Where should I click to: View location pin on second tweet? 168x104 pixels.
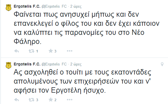tap(162, 64)
